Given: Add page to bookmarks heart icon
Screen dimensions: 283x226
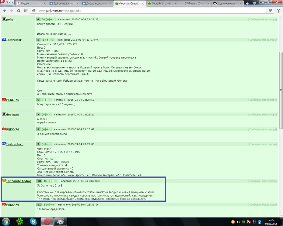Looking at the screenshot, I should pyautogui.click(x=270, y=11).
